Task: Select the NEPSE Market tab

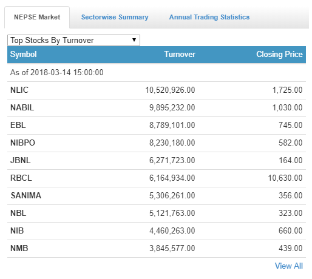Action: click(37, 17)
